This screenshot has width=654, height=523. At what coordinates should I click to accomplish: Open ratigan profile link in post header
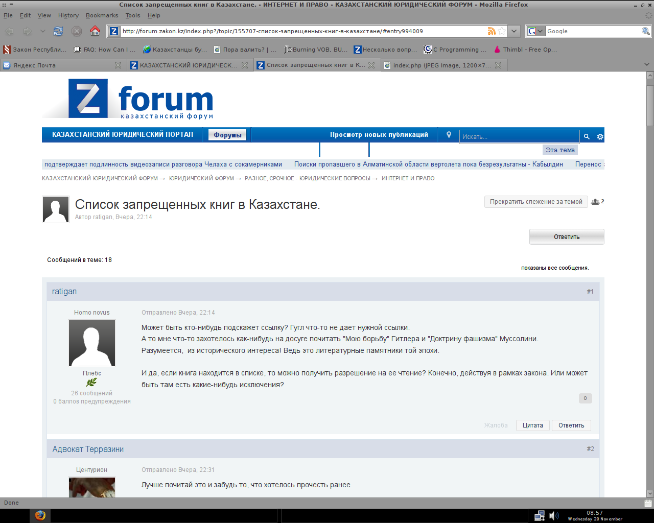tap(64, 292)
